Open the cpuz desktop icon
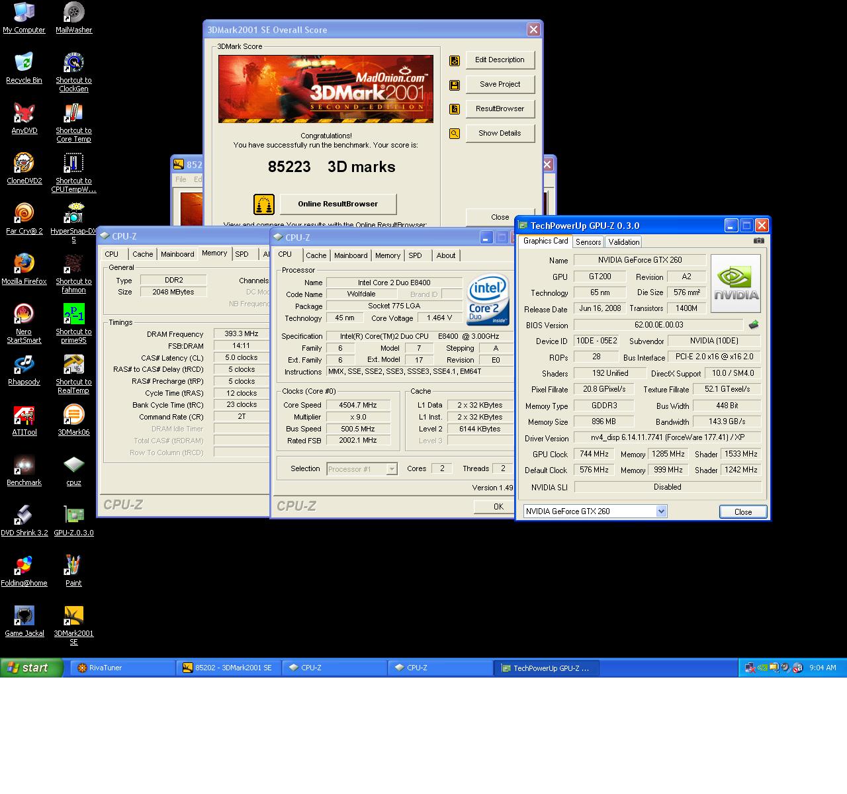 pyautogui.click(x=73, y=470)
